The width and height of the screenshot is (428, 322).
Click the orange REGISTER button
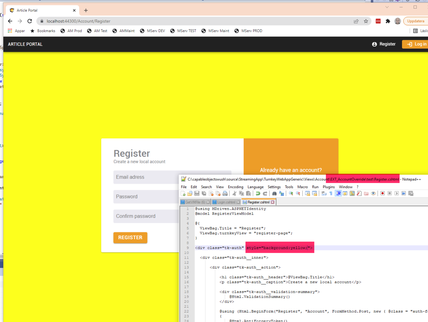130,237
